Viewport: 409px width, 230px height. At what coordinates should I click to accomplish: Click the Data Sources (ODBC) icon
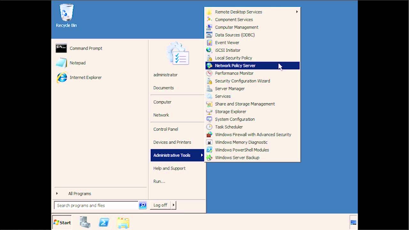coord(209,35)
